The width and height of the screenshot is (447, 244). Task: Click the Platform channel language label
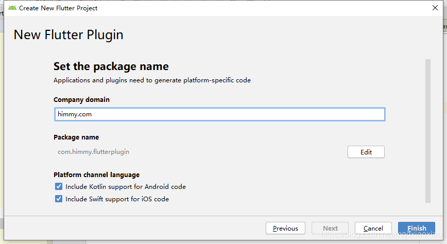(x=97, y=175)
